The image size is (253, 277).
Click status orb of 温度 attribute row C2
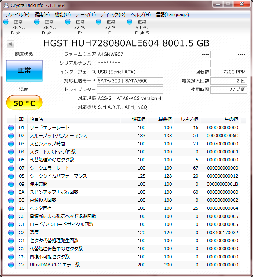point(11,233)
